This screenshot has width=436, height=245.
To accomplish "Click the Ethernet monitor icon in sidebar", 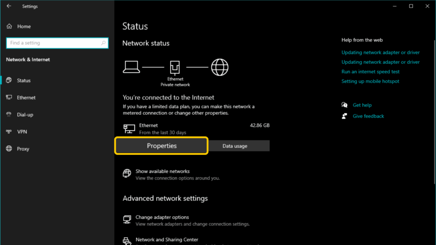I will coord(9,97).
